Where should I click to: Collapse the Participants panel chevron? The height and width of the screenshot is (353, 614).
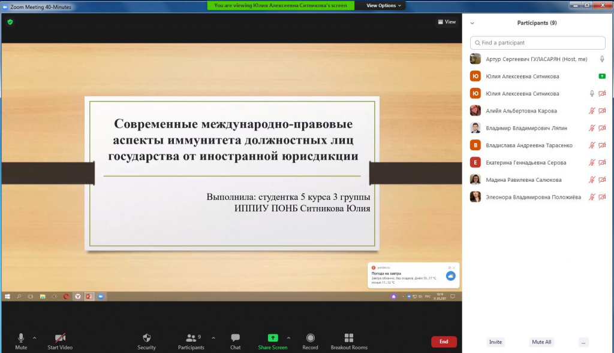coord(472,23)
